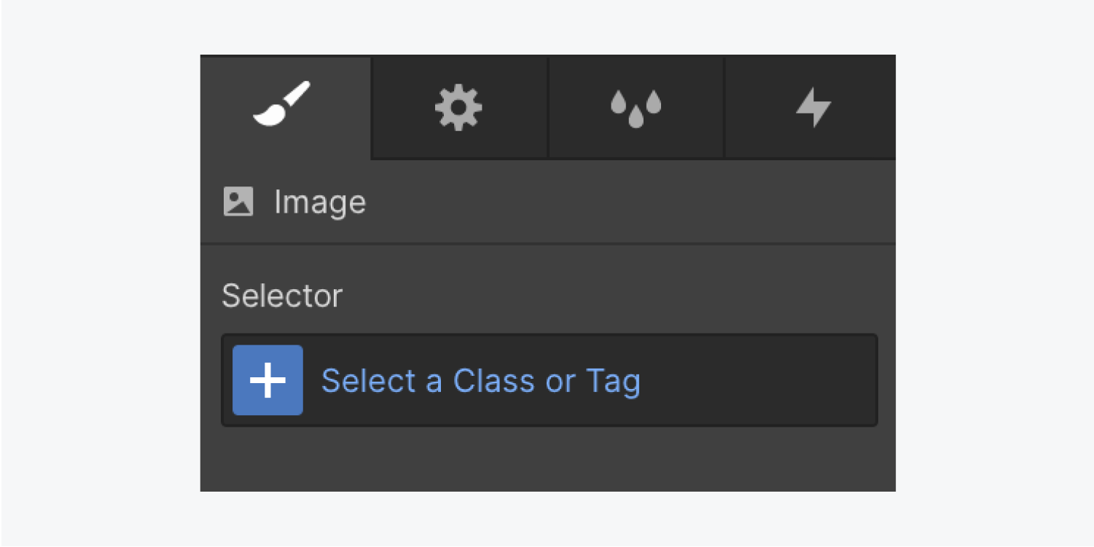The height and width of the screenshot is (547, 1094).
Task: Open the Style panel brush tab
Action: click(286, 106)
